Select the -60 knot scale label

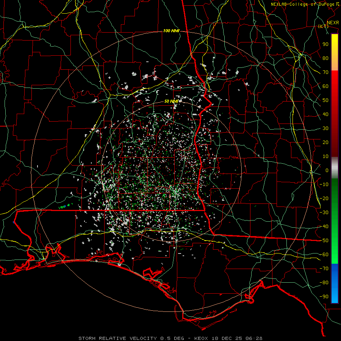[x=324, y=255]
